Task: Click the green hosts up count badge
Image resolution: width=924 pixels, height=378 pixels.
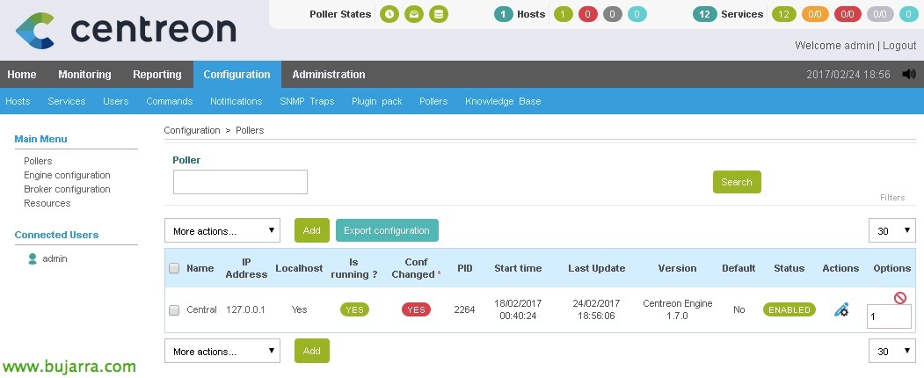Action: click(564, 14)
